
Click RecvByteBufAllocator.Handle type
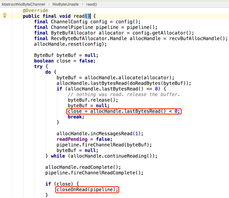[89, 38]
